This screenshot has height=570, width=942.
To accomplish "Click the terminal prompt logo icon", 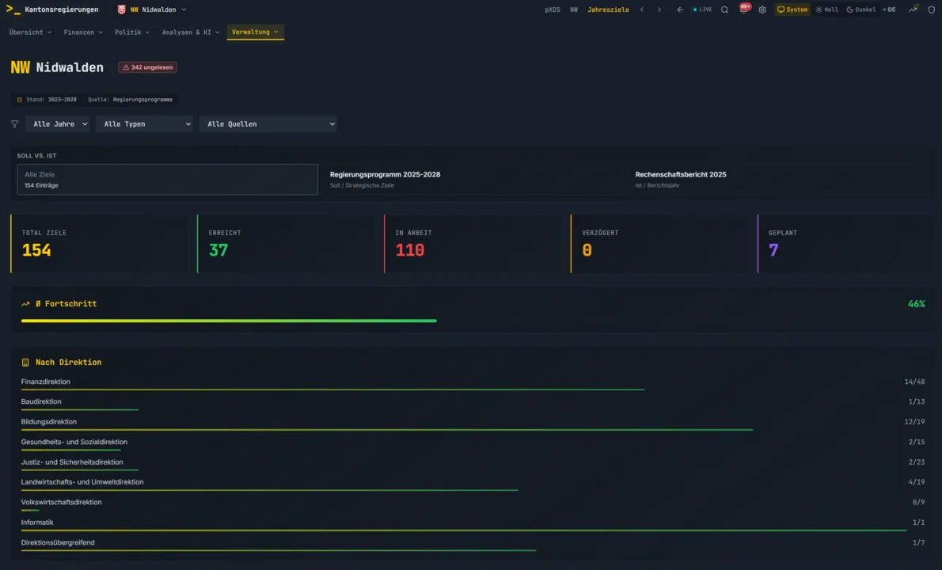I will click(13, 9).
